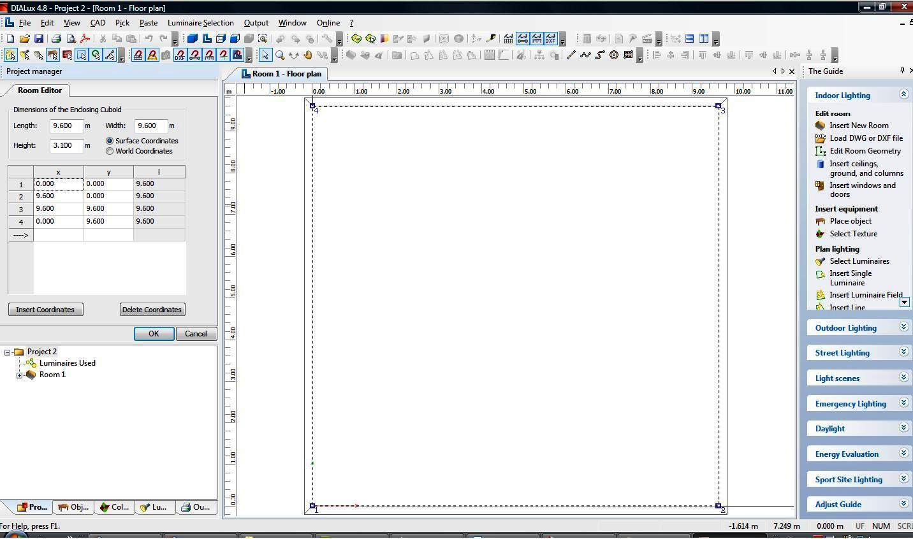The image size is (913, 539).
Task: Select the concentric Circle tool
Action: tap(613, 55)
